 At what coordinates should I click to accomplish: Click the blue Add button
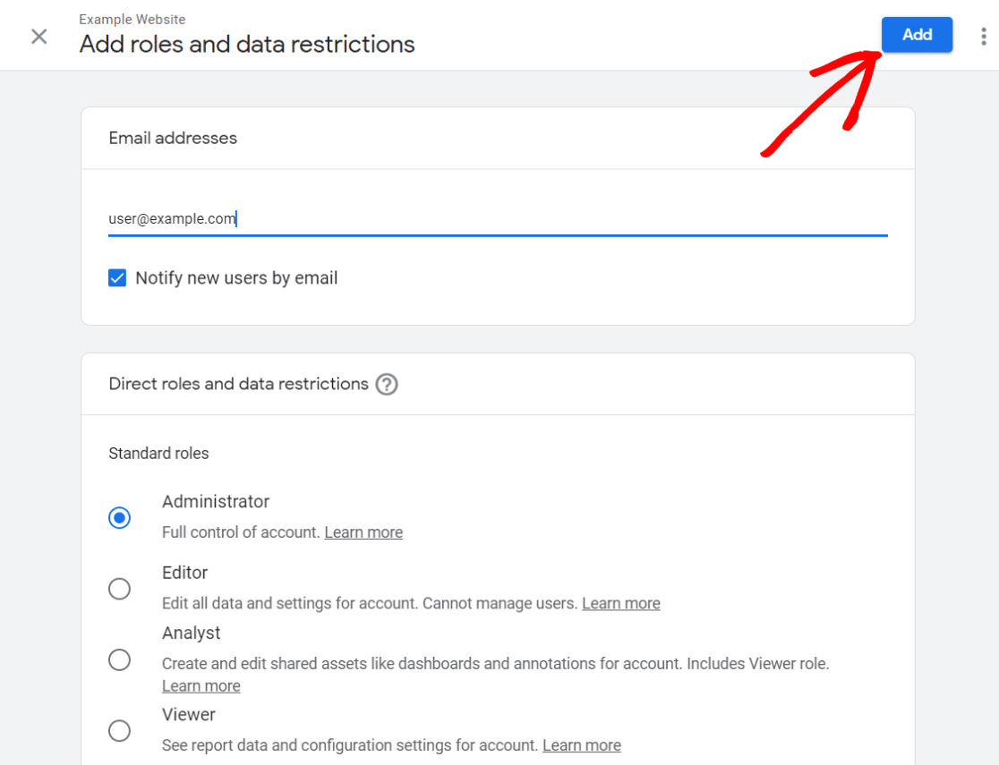917,35
